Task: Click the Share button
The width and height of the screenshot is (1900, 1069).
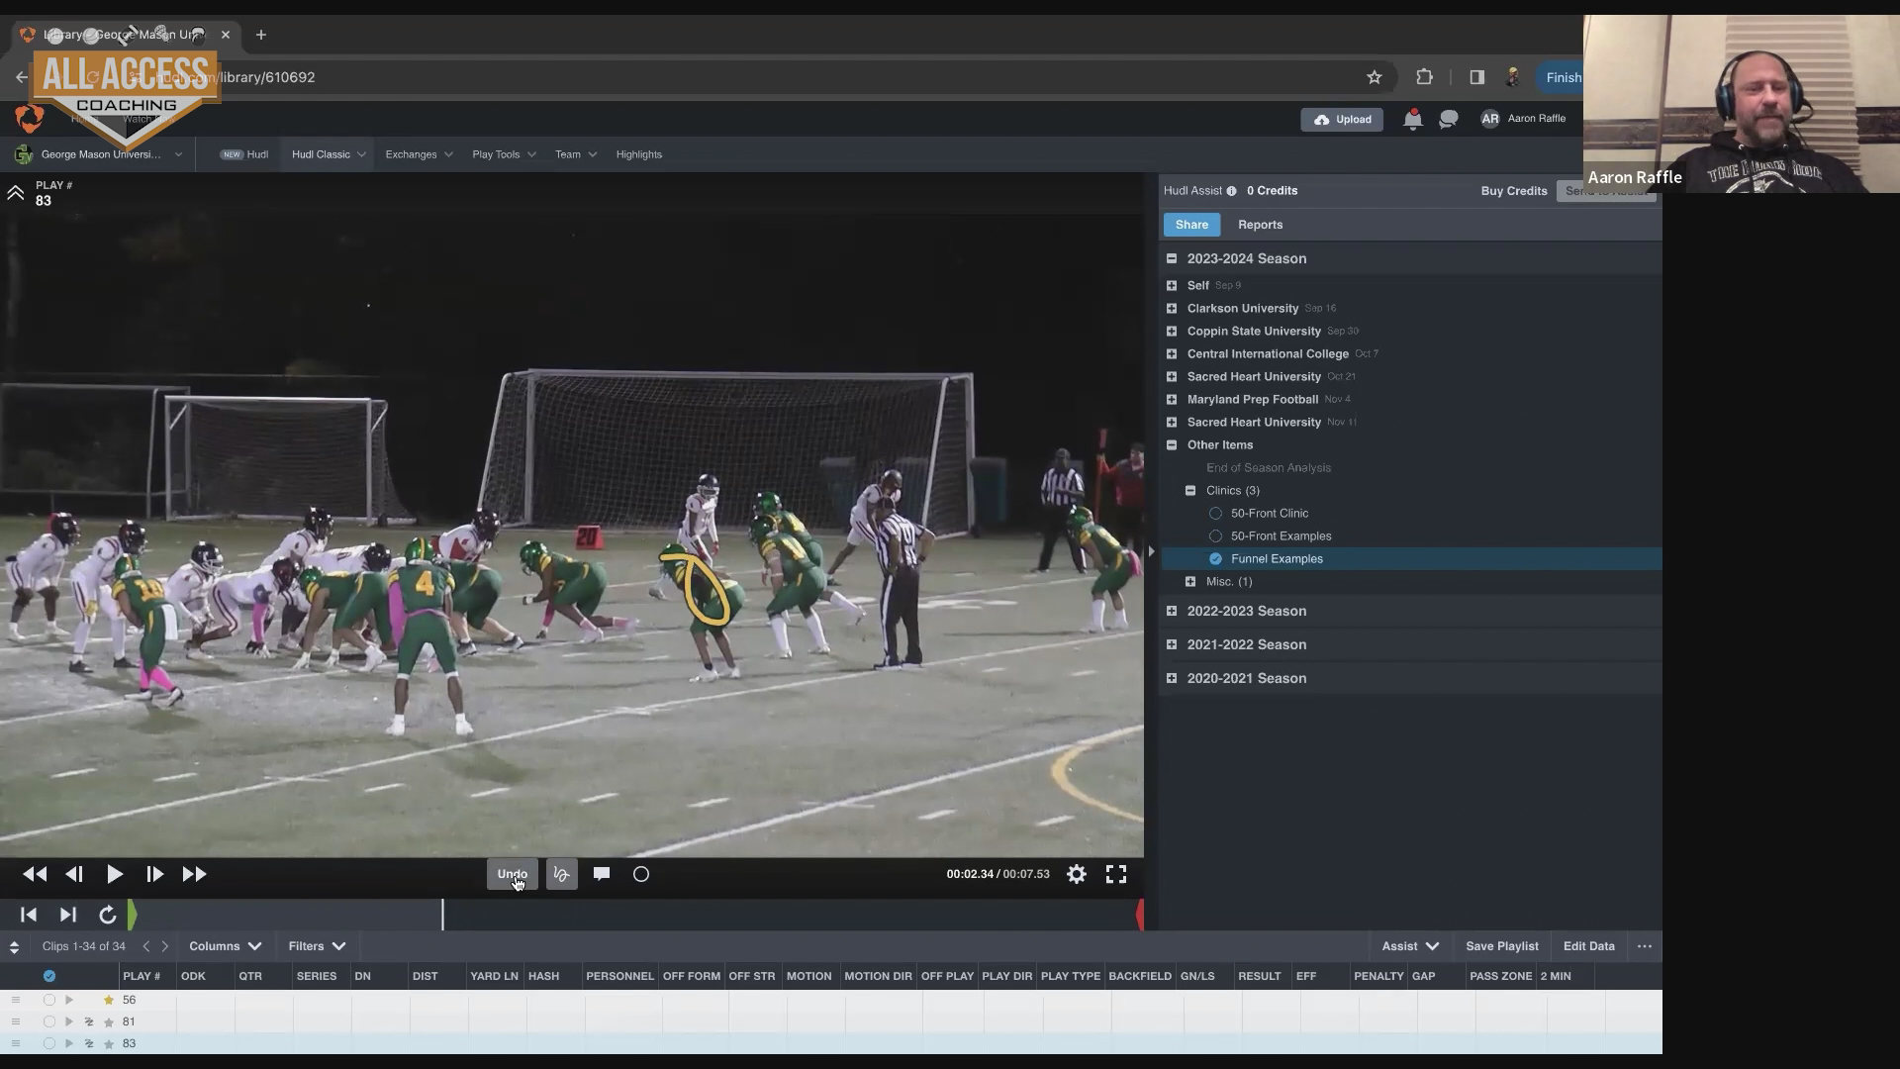Action: click(x=1191, y=225)
